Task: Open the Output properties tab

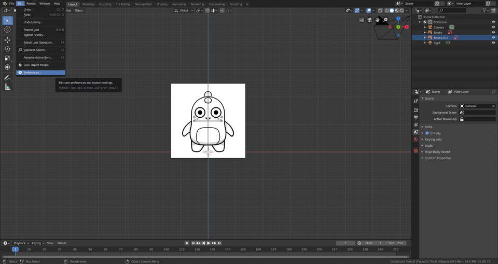Action: (416, 117)
